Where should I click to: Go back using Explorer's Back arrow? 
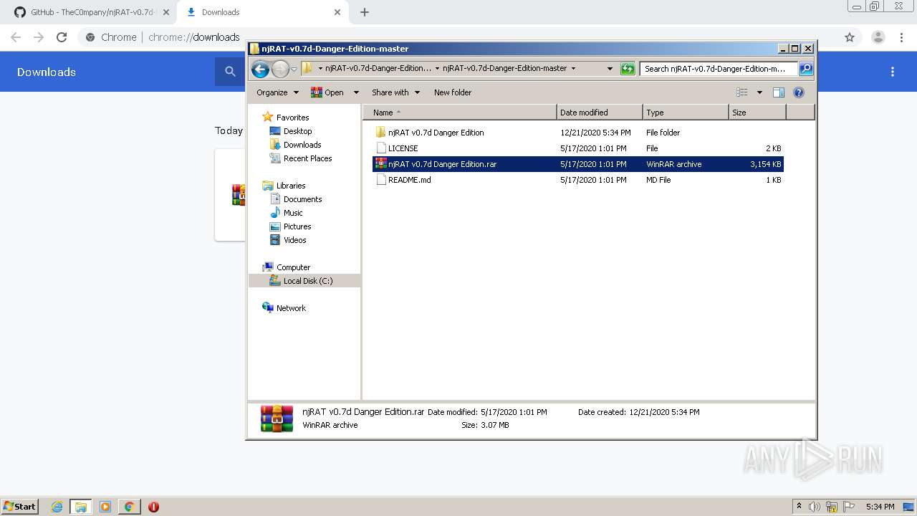pyautogui.click(x=260, y=69)
